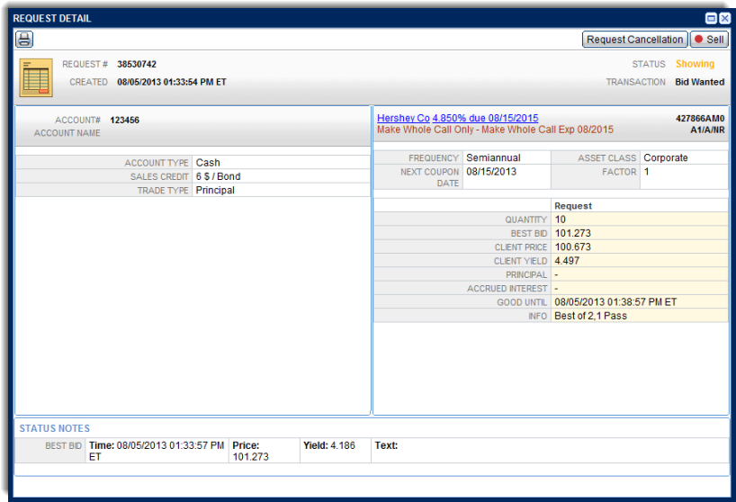
Task: Select the Quantity value 10 cell
Action: 639,220
